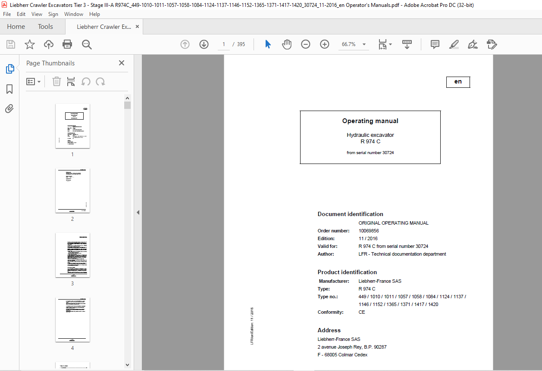542x371 pixels.
Task: Click 'F - 68005 Colmar Cedex' address line
Action: click(342, 355)
